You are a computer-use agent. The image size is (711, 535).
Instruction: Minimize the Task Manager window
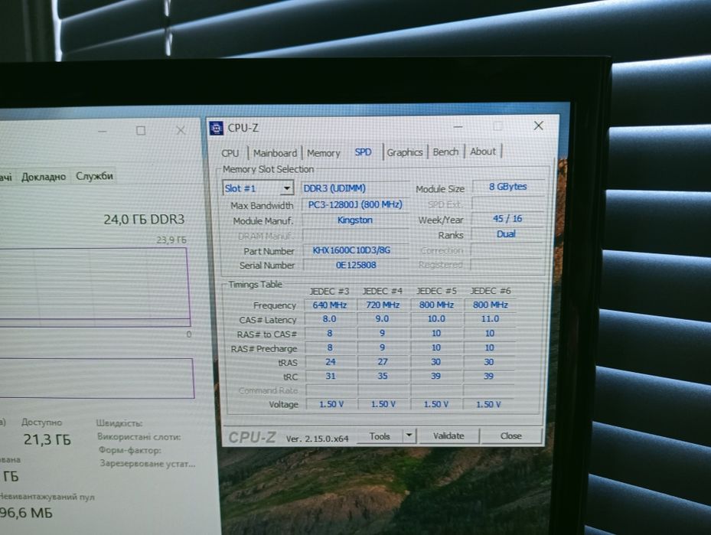click(x=103, y=132)
